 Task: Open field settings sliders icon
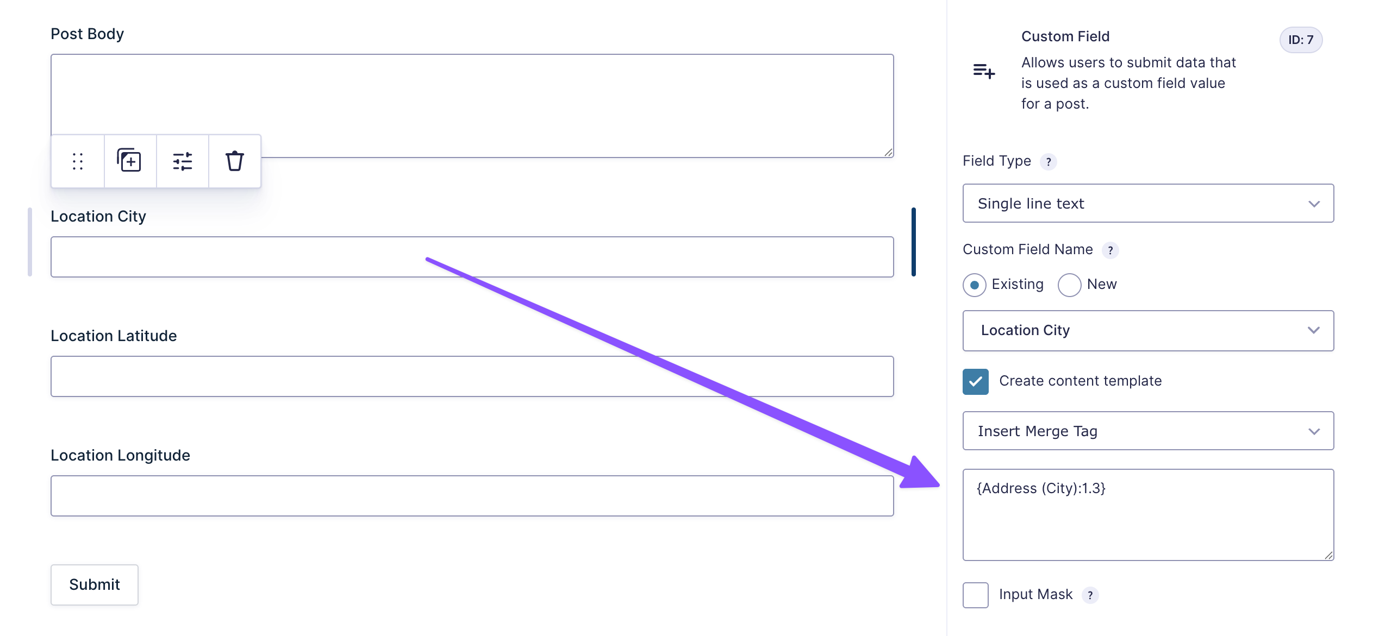point(183,161)
